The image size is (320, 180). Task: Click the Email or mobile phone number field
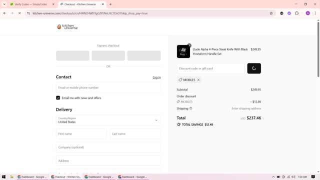tap(108, 87)
